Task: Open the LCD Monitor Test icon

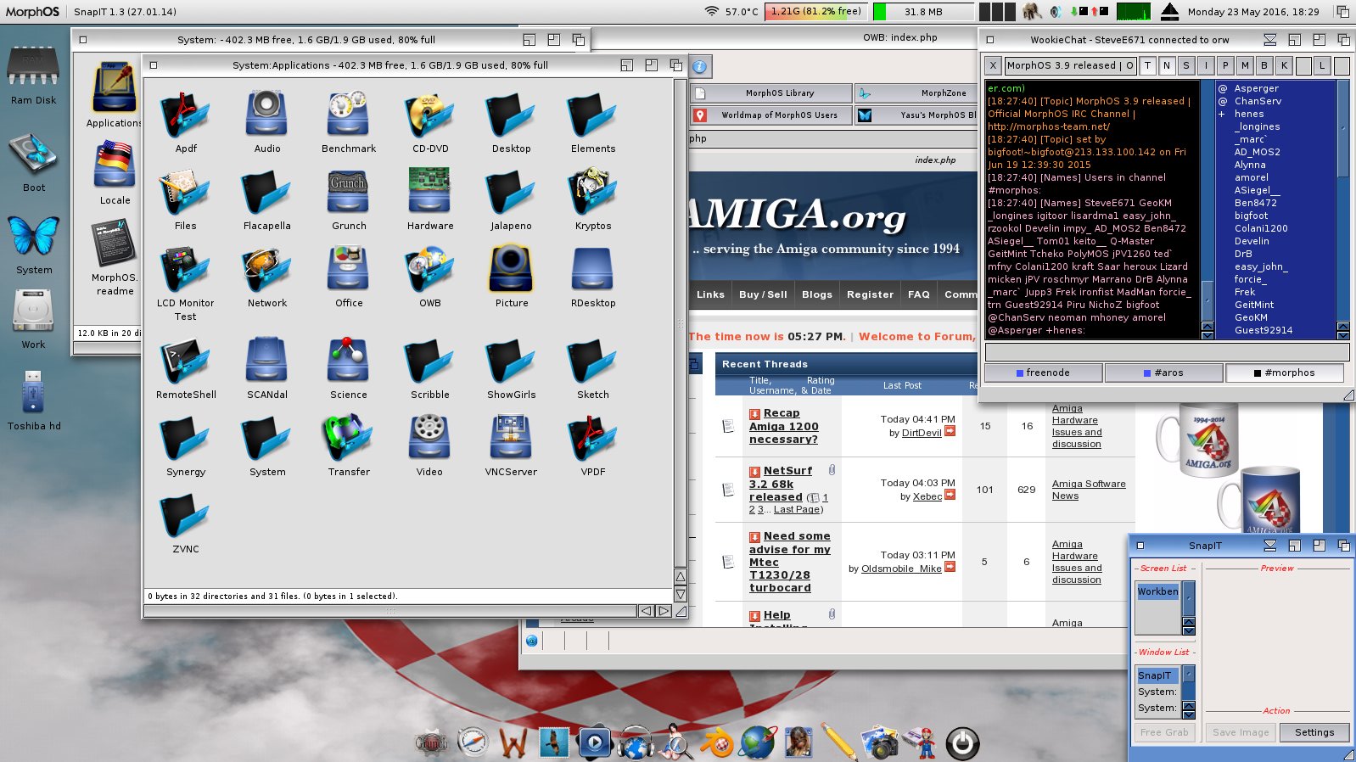Action: click(x=186, y=269)
